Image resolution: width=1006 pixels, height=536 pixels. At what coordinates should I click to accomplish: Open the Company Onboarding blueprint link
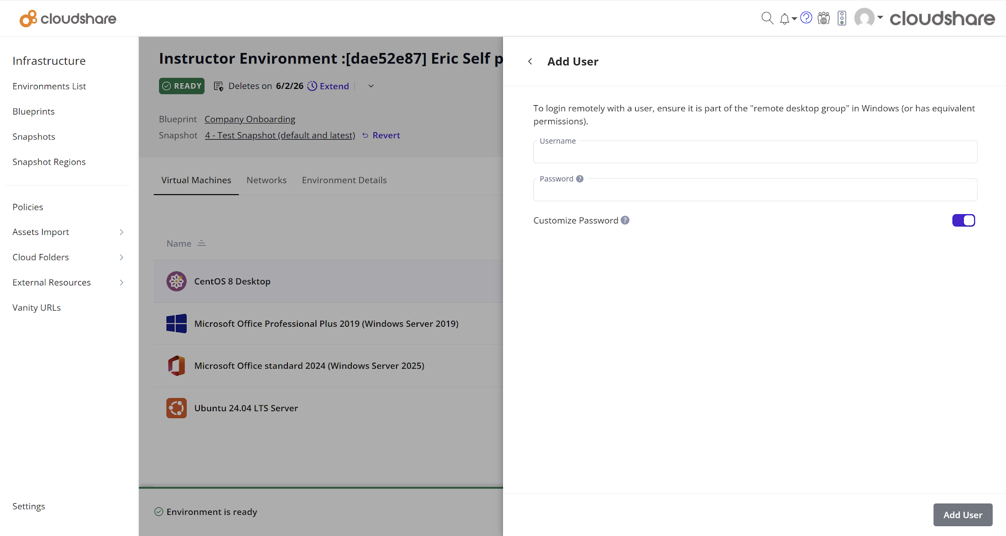pyautogui.click(x=250, y=119)
